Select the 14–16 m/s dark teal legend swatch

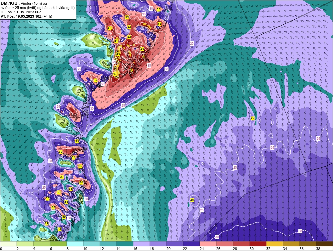click(125, 244)
